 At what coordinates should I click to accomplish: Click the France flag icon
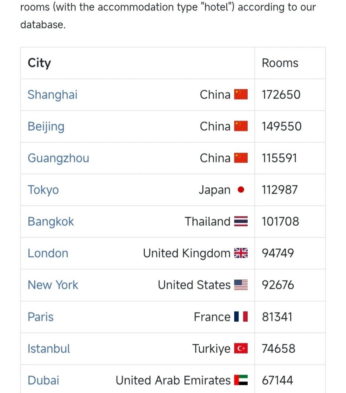pyautogui.click(x=241, y=317)
